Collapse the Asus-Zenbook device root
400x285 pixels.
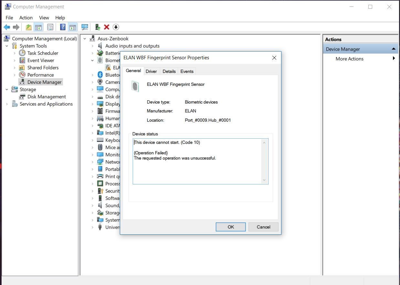(85, 39)
